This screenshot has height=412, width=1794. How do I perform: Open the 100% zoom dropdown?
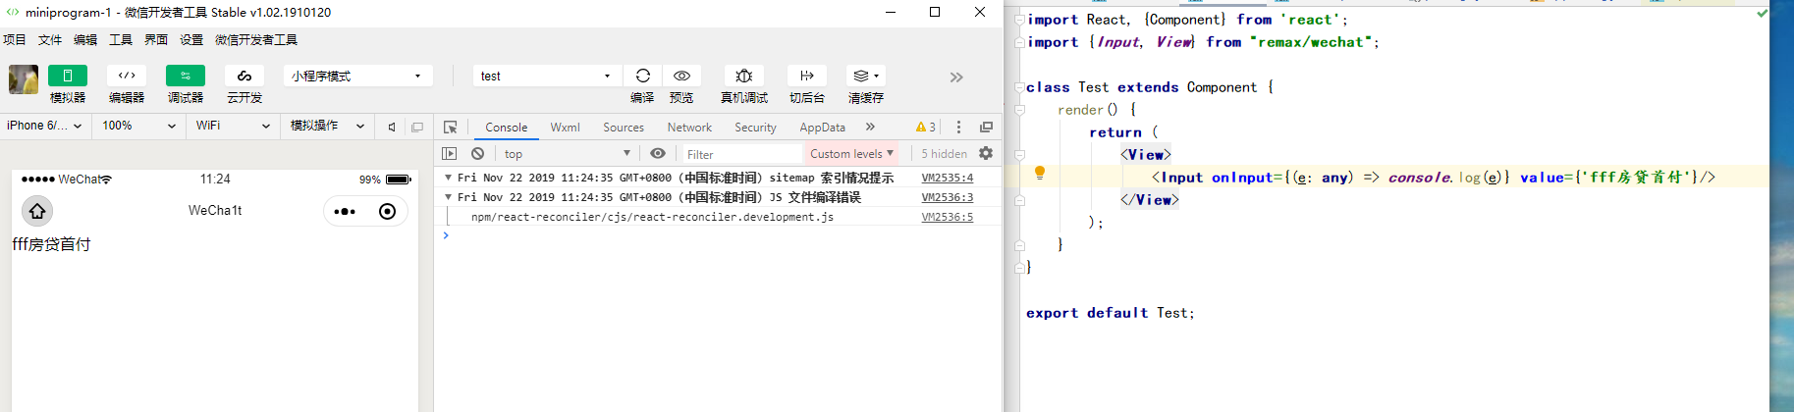[x=138, y=126]
